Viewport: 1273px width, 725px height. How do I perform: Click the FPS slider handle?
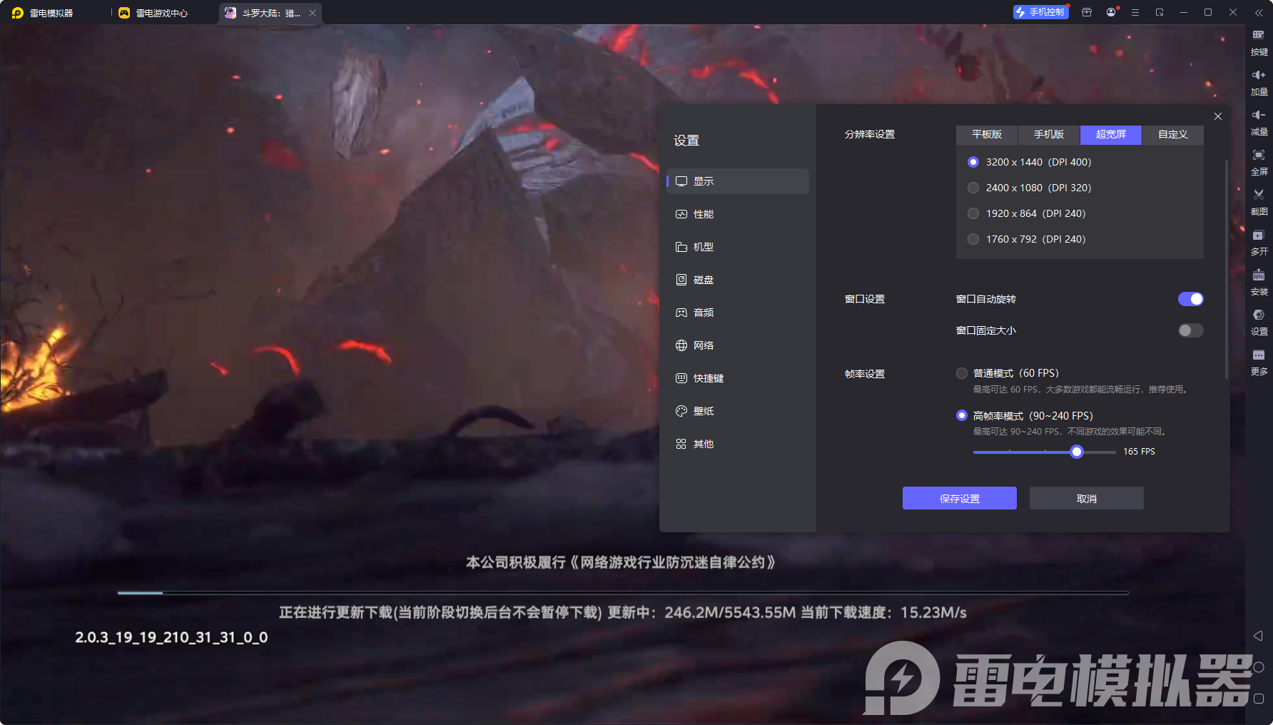pos(1077,452)
